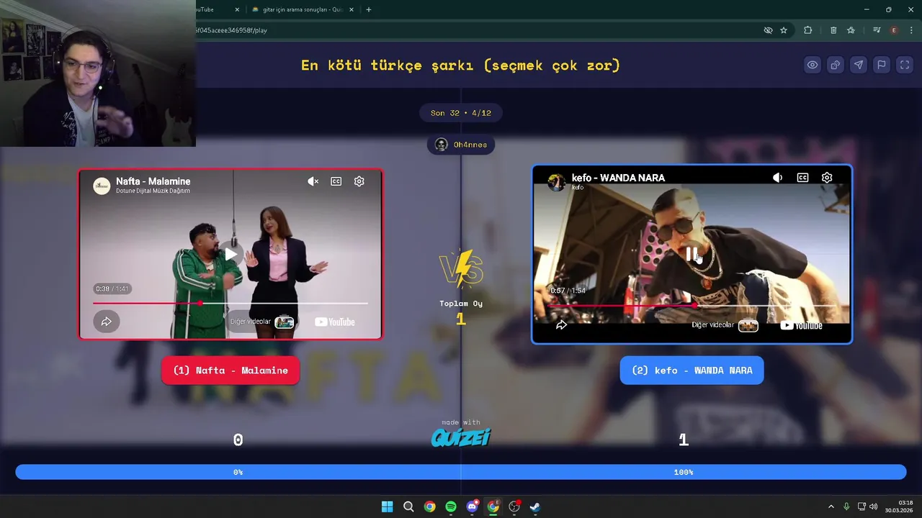
Task: Open YouTube logo on kefo video
Action: [x=801, y=325]
